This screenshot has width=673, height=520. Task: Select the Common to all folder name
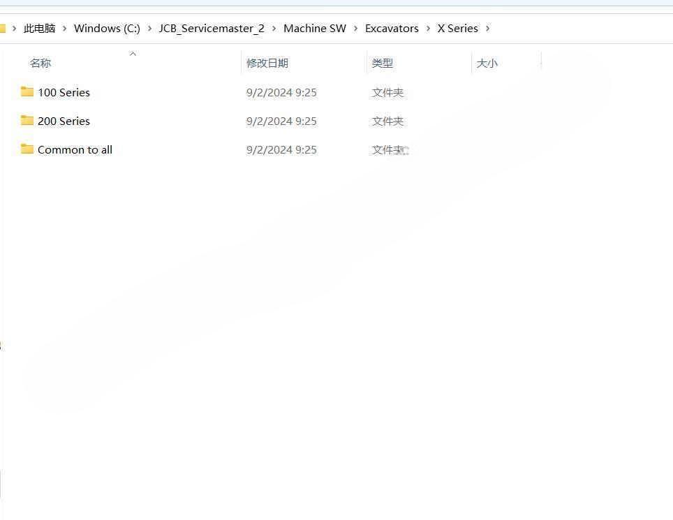coord(75,149)
